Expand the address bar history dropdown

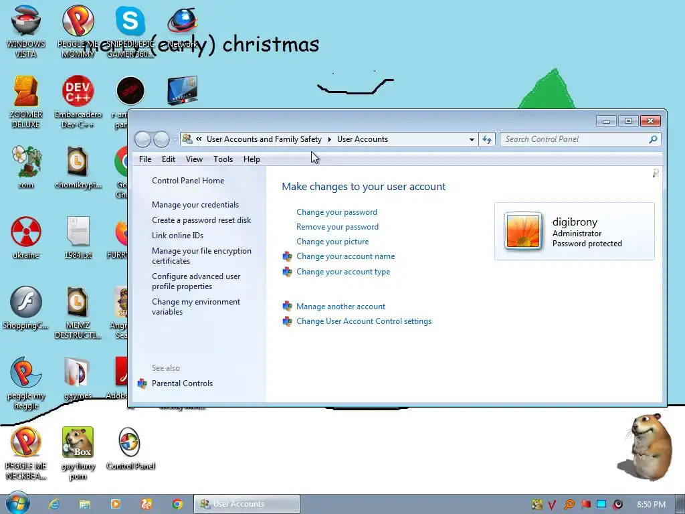(472, 139)
